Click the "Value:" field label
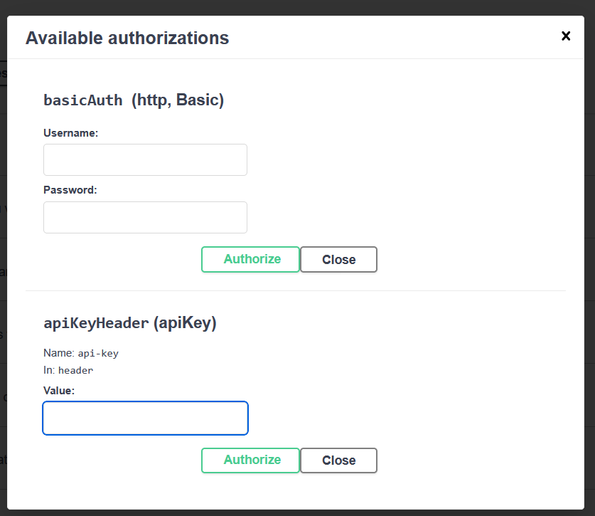This screenshot has width=595, height=516. [59, 391]
